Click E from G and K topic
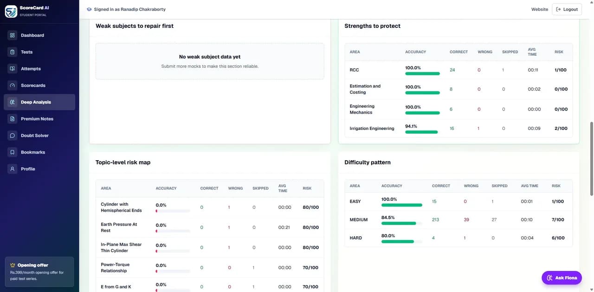This screenshot has height=292, width=594. 116,287
